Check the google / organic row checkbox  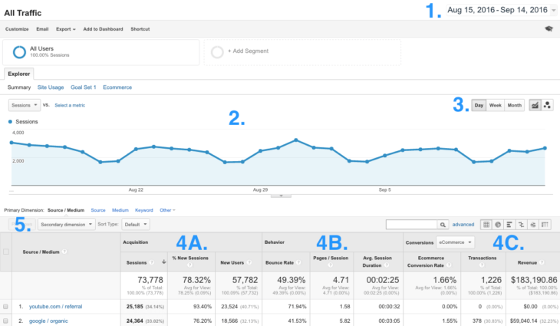[5, 321]
